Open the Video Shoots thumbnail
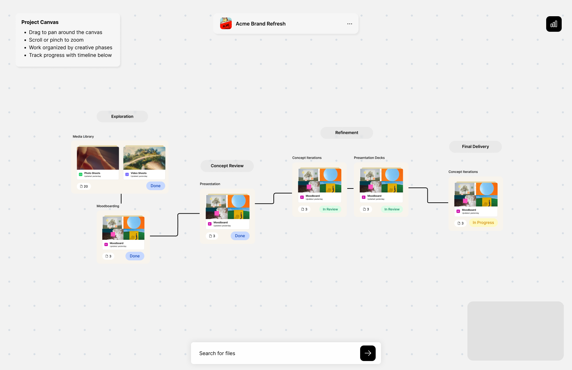This screenshot has width=572, height=370. click(x=144, y=158)
